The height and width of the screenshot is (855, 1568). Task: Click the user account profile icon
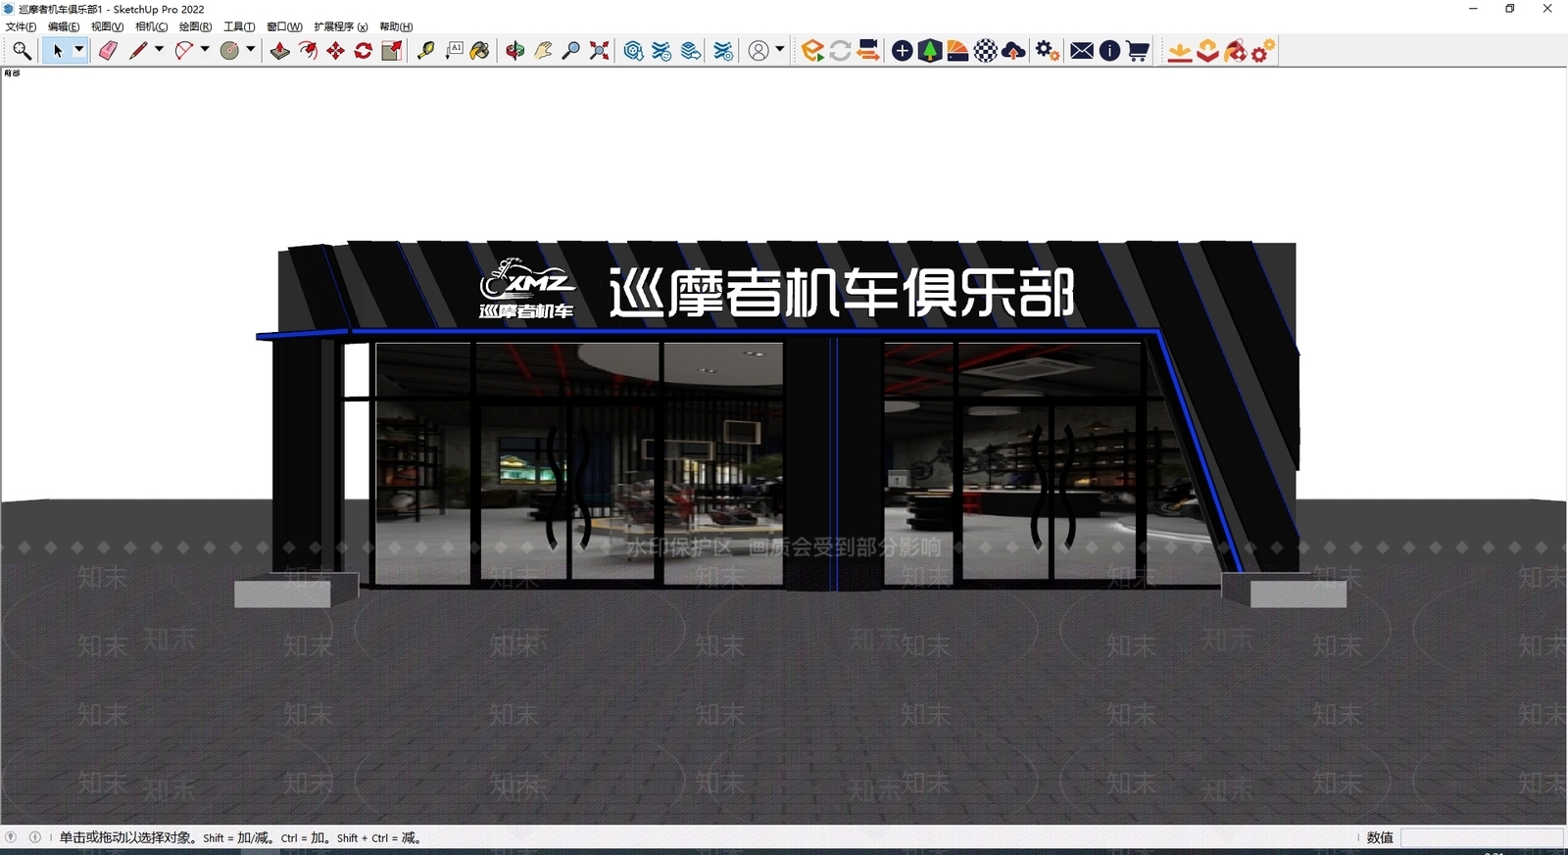click(759, 51)
